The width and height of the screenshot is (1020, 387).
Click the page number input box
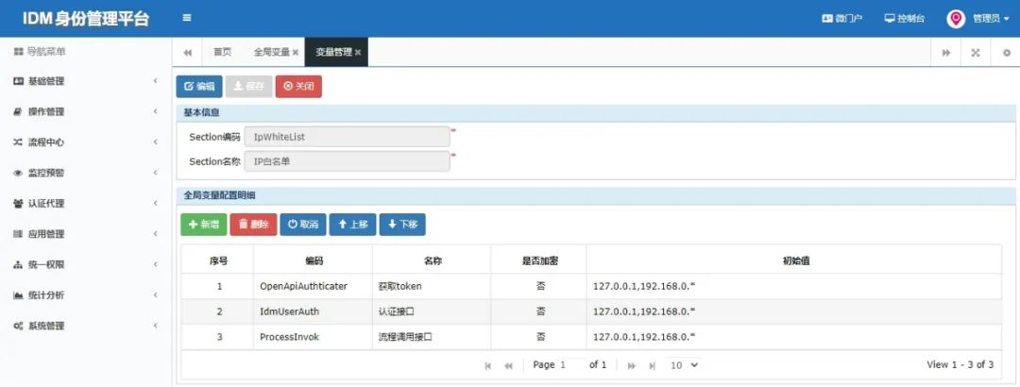[571, 365]
